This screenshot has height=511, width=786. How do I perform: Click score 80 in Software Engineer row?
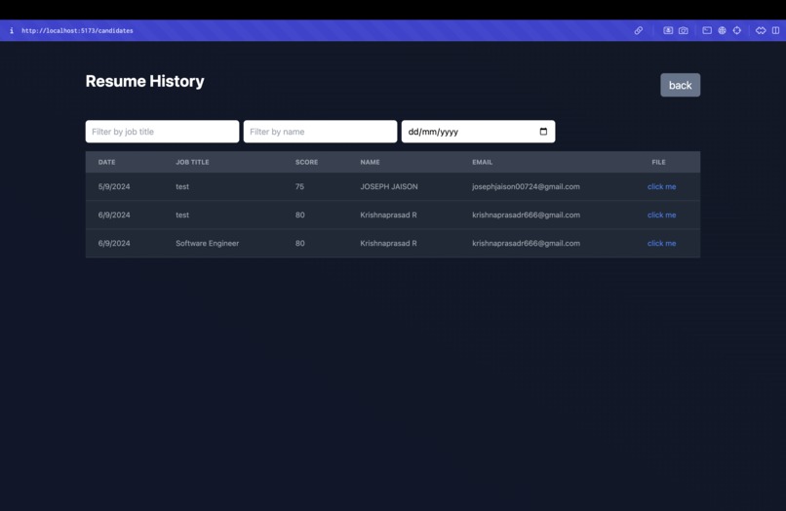[x=299, y=243]
